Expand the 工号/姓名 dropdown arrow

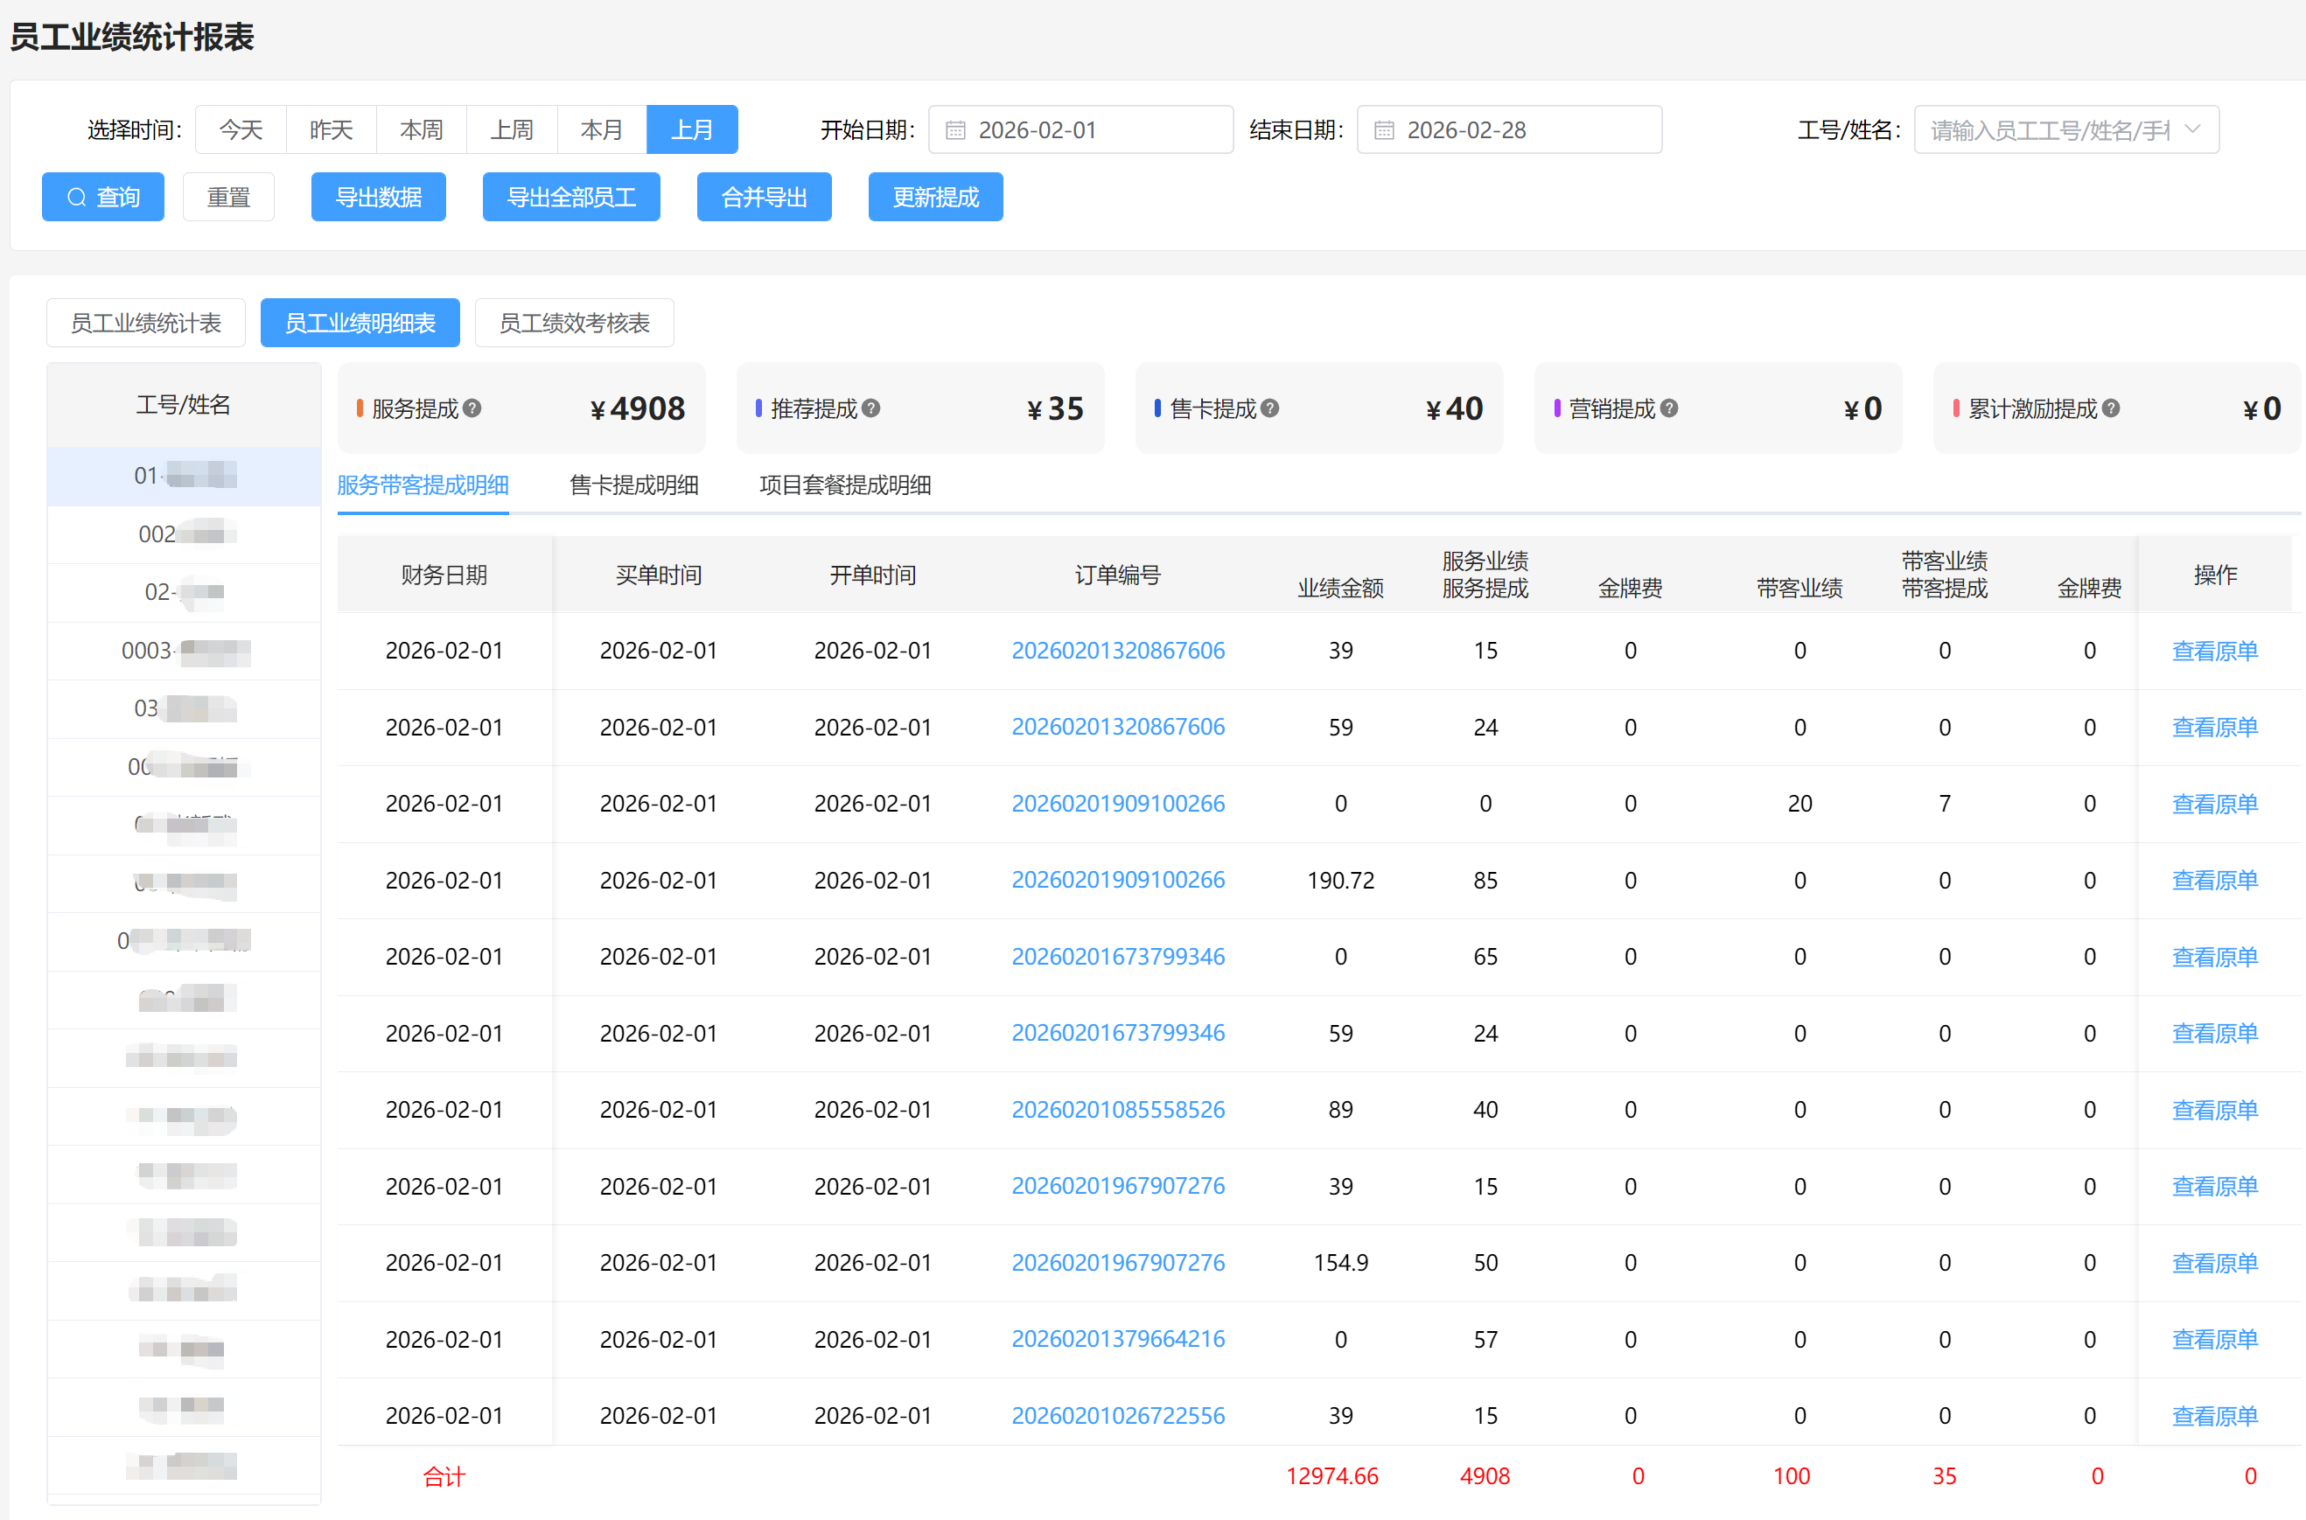[2192, 130]
